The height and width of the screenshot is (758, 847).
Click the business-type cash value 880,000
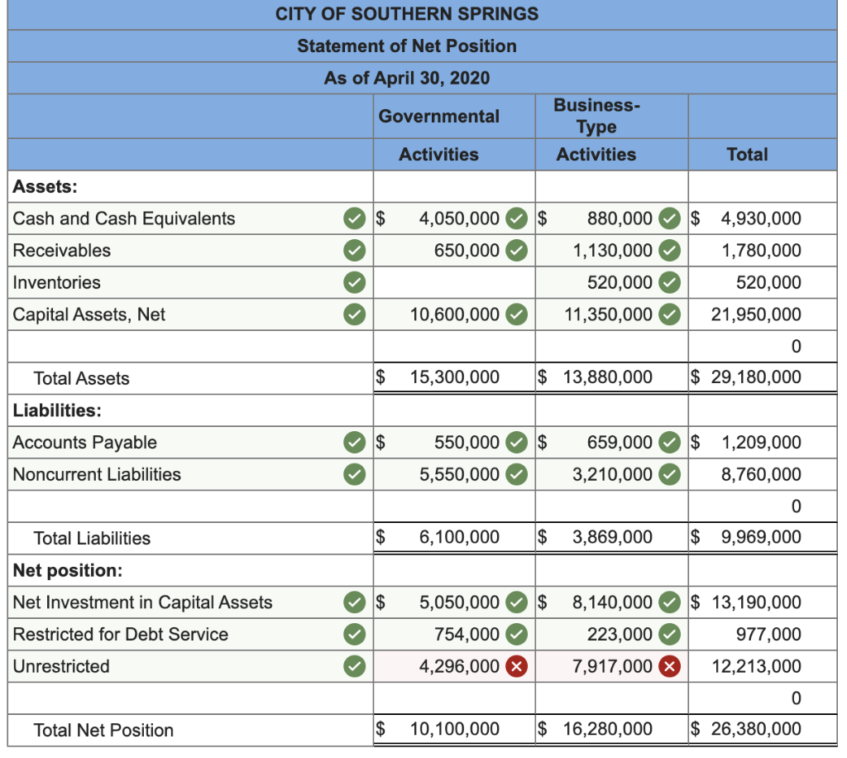[620, 218]
